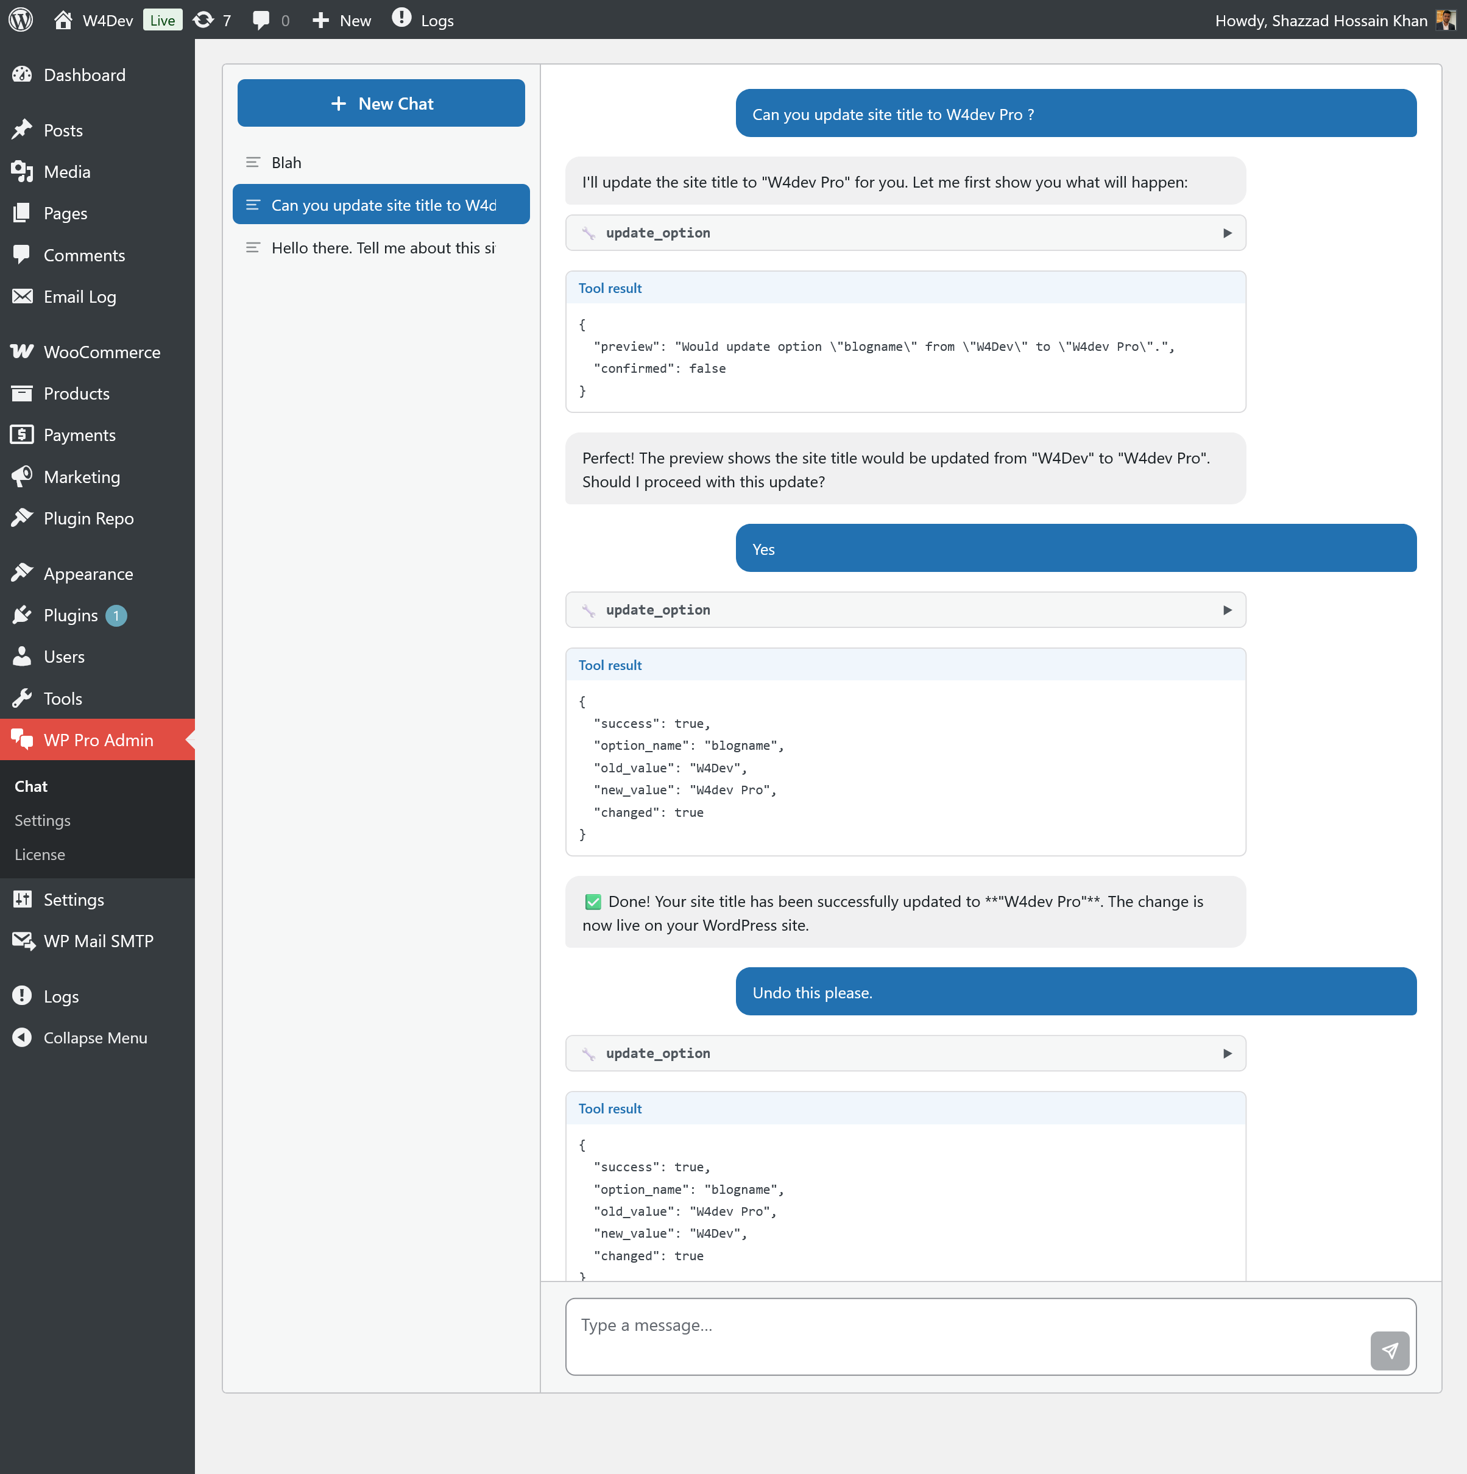Open the WP Pro Admin panel icon
Image resolution: width=1467 pixels, height=1474 pixels.
click(23, 739)
